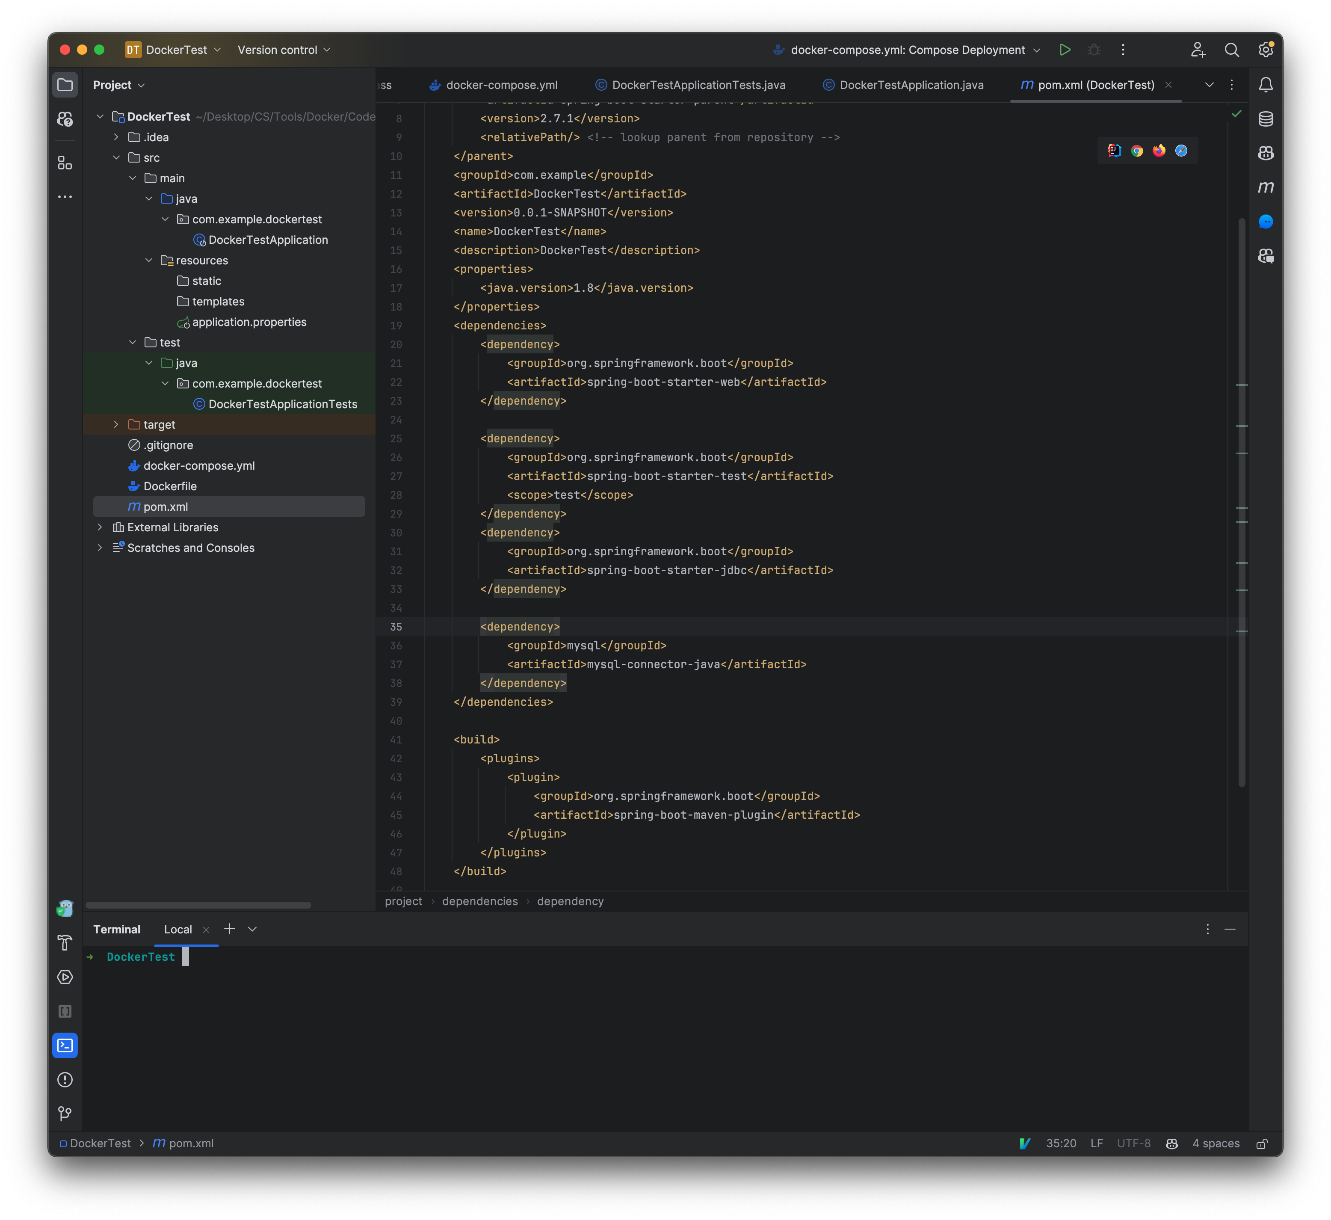Switch to docker-compose.yml tab
The image size is (1331, 1220).
tap(493, 85)
